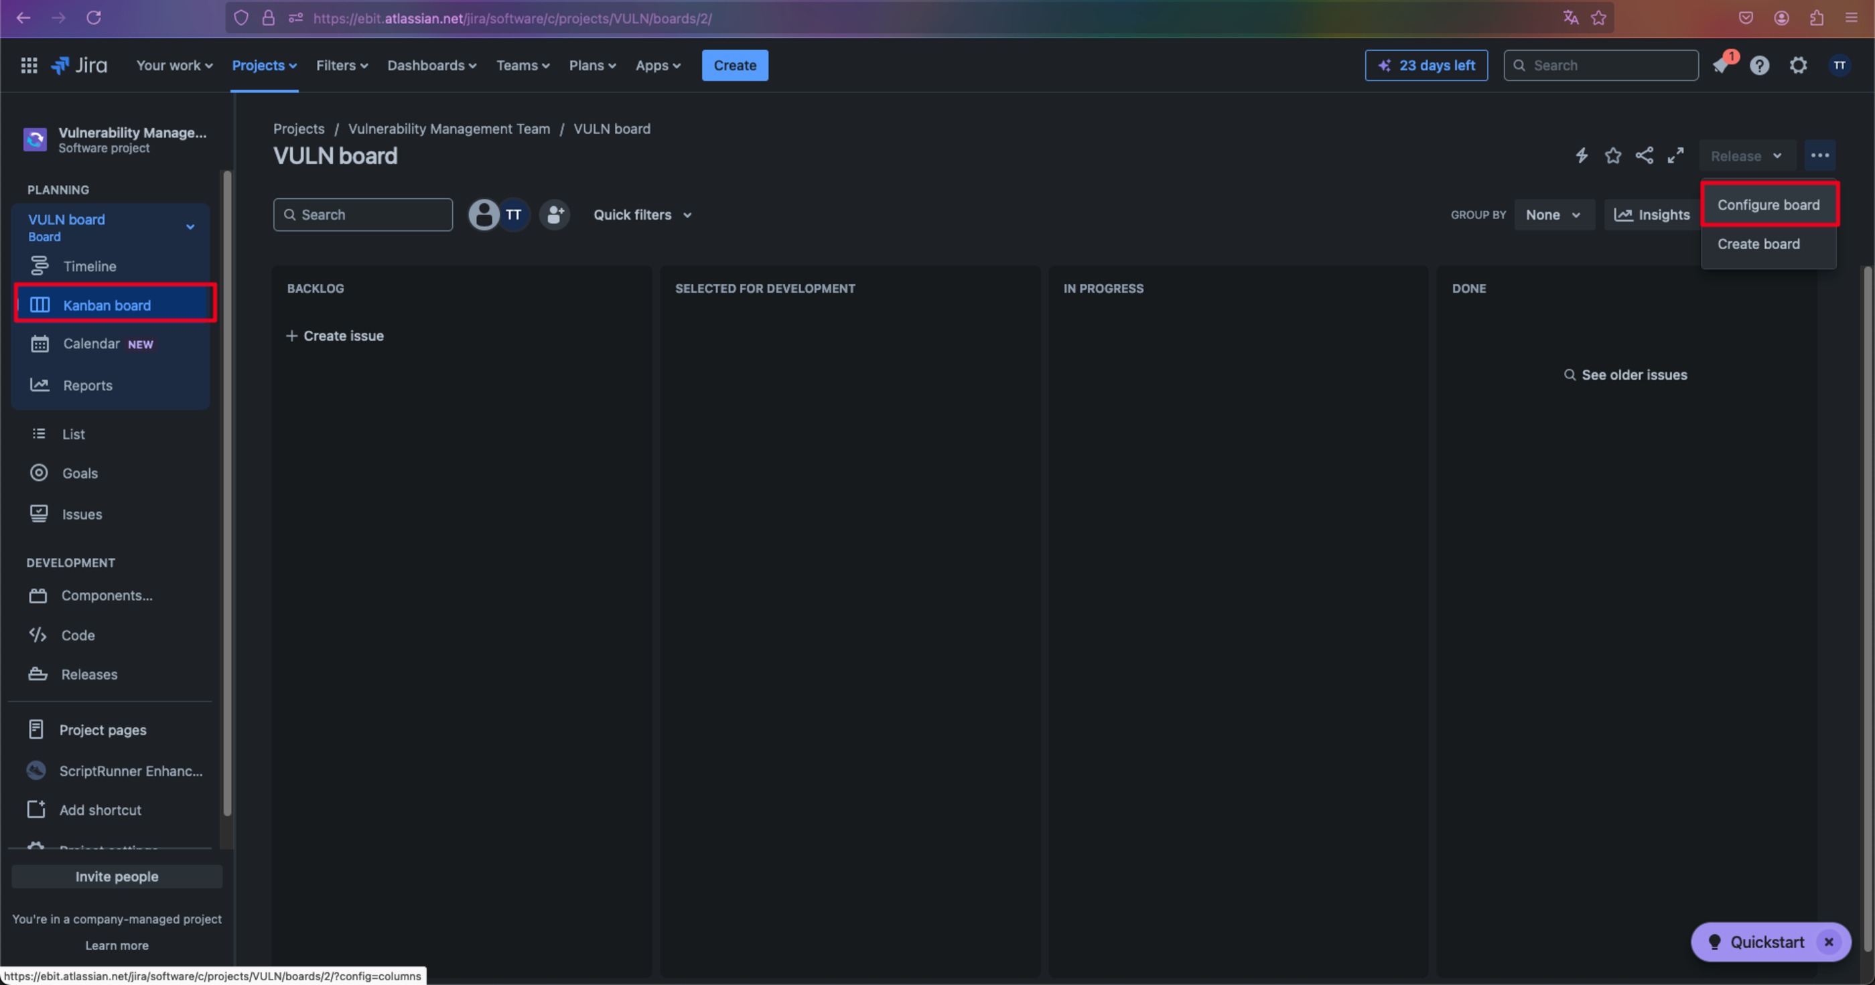Open the automation lightning bolt icon
This screenshot has width=1875, height=985.
[1582, 155]
